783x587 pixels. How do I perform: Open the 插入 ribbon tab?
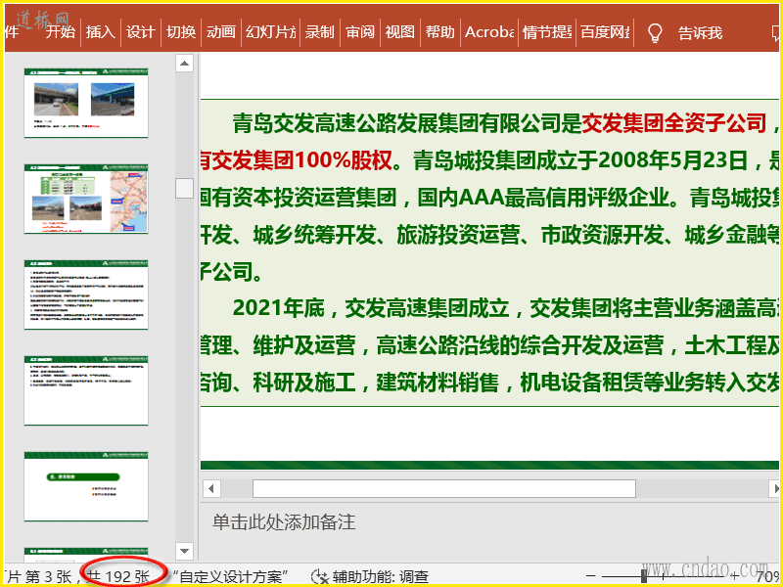pos(101,32)
